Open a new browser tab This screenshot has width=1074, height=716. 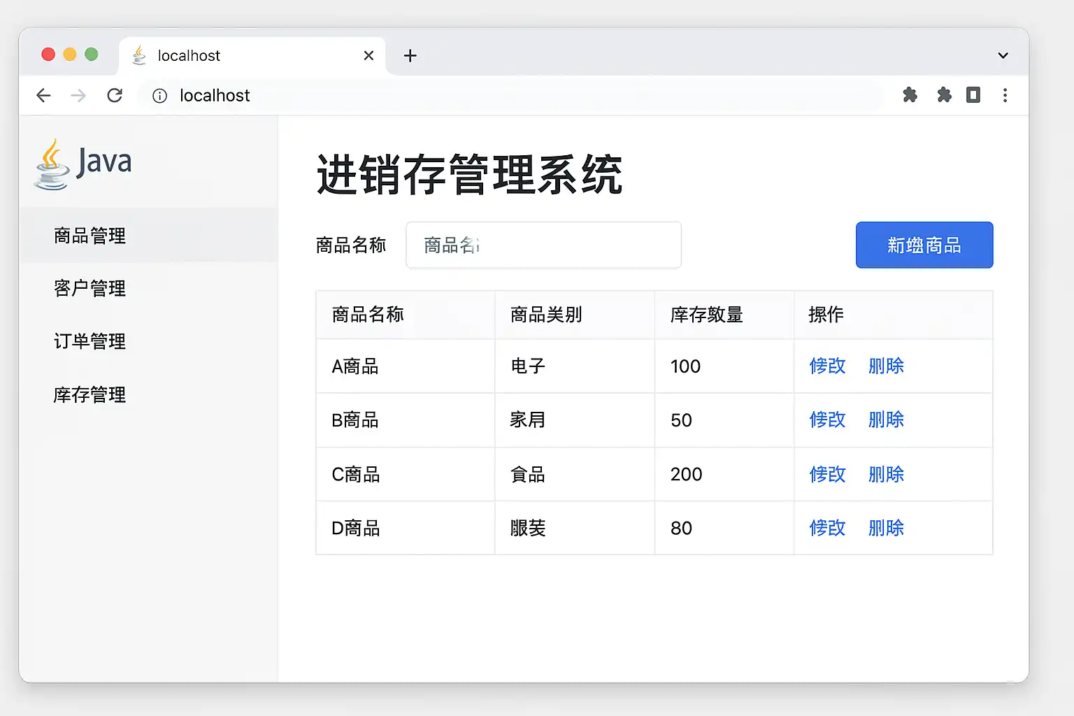click(x=410, y=55)
